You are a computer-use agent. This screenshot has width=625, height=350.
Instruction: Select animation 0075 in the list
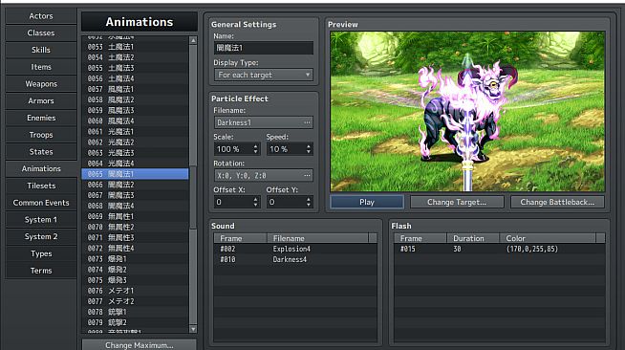click(135, 280)
